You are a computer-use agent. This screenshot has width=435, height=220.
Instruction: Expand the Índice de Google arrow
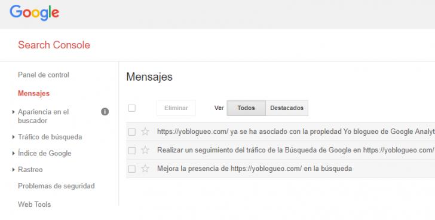[x=13, y=153]
